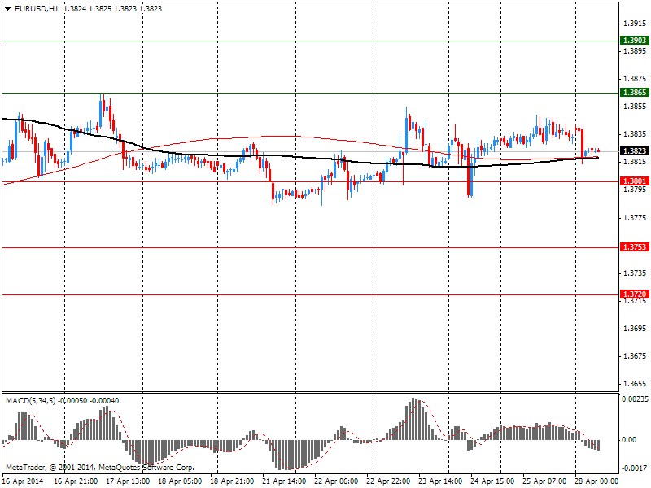The height and width of the screenshot is (488, 651).
Task: Click the 21 Apr 14:00 time label
Action: tap(284, 481)
